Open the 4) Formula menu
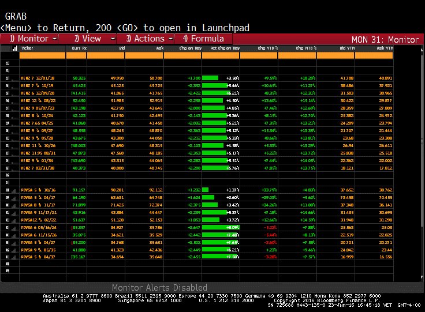 [204, 39]
